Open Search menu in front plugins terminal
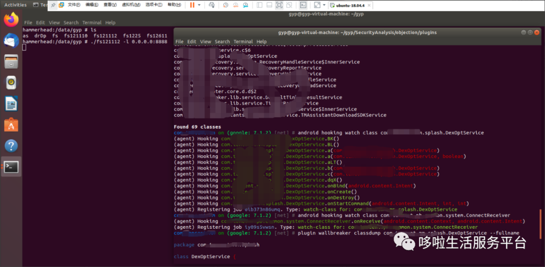The width and height of the screenshot is (545, 267). [223, 41]
